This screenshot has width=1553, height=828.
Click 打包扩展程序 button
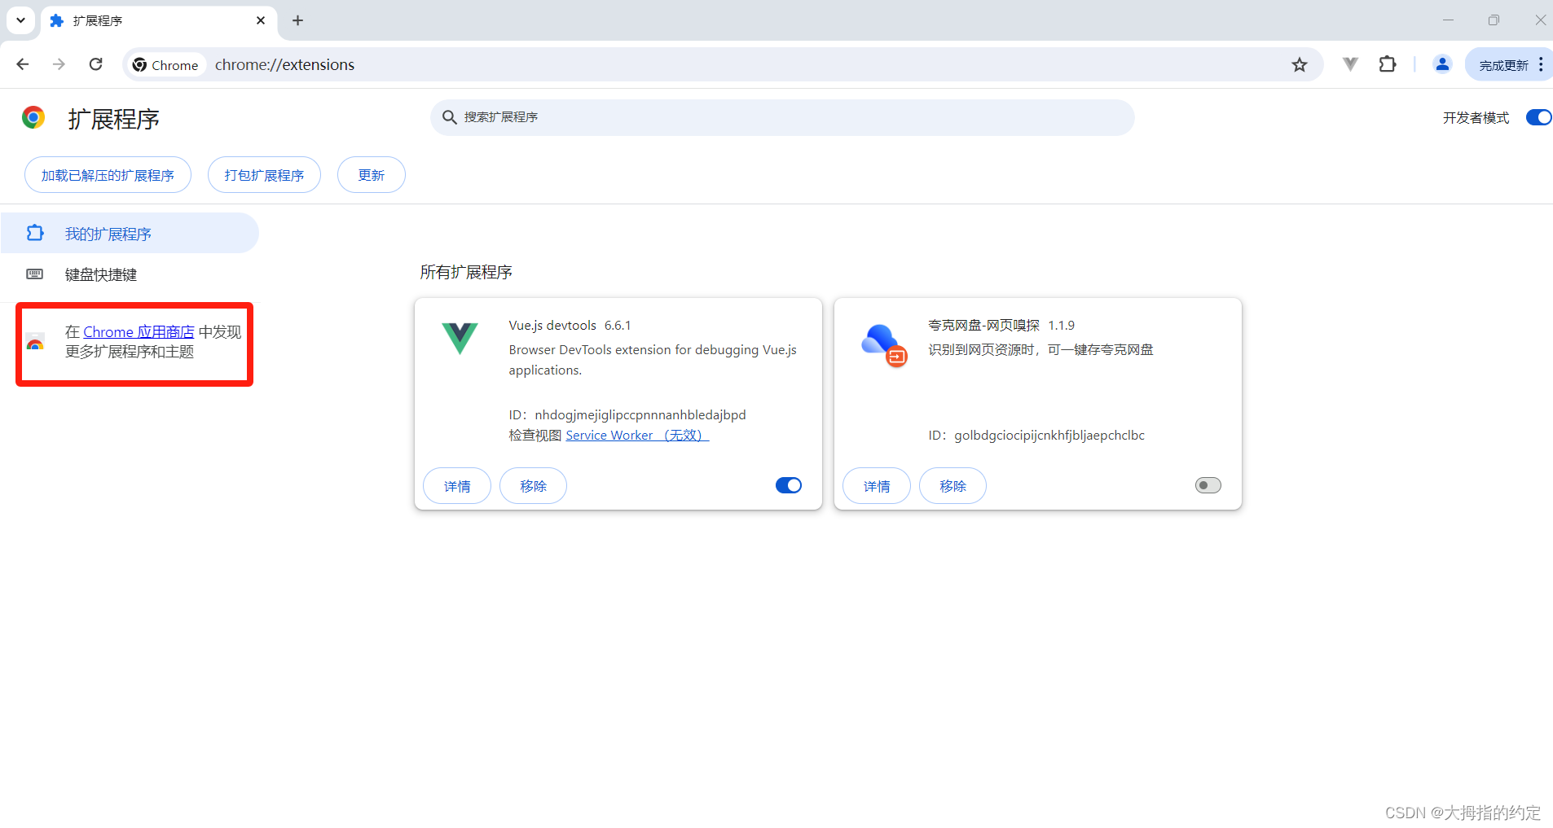coord(264,175)
